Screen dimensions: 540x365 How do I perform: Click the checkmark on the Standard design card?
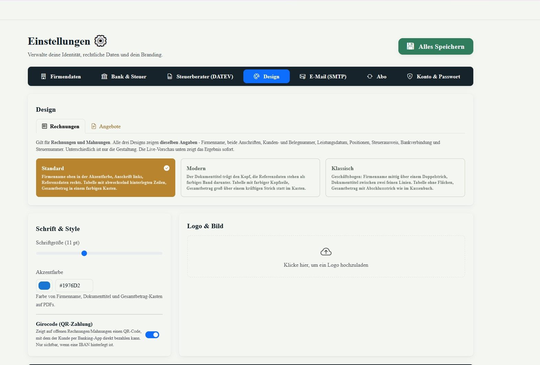167,168
